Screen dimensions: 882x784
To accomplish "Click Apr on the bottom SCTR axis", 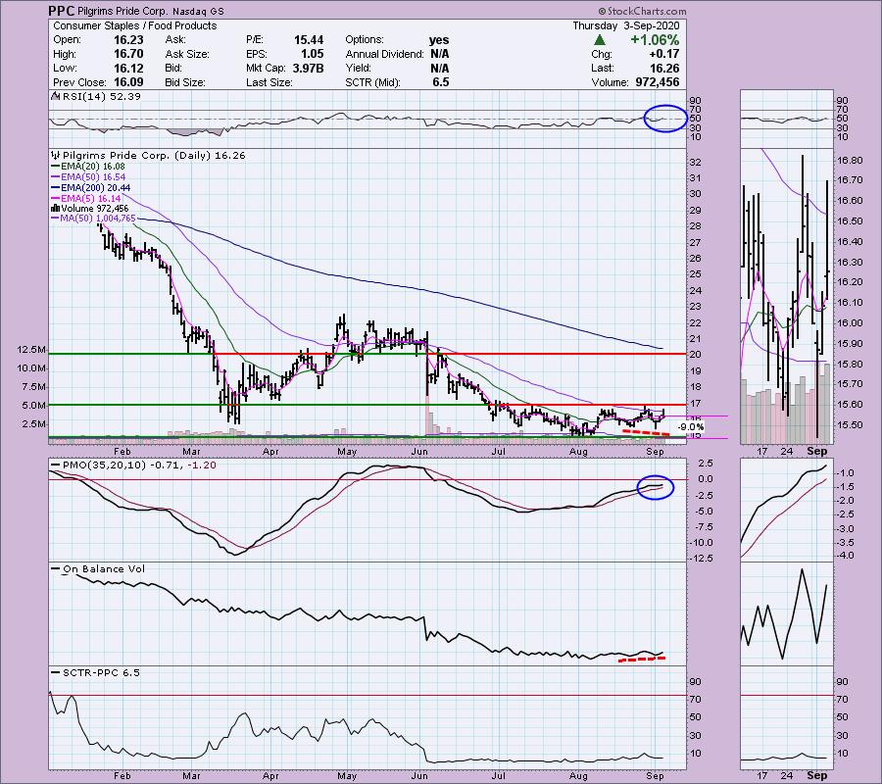I will click(x=270, y=775).
